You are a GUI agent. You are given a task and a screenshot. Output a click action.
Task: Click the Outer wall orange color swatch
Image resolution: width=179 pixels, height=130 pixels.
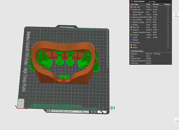[x=131, y=10]
